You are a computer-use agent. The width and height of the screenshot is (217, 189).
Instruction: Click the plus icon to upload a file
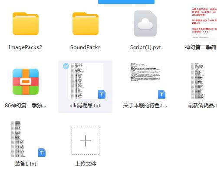pyautogui.click(x=85, y=141)
